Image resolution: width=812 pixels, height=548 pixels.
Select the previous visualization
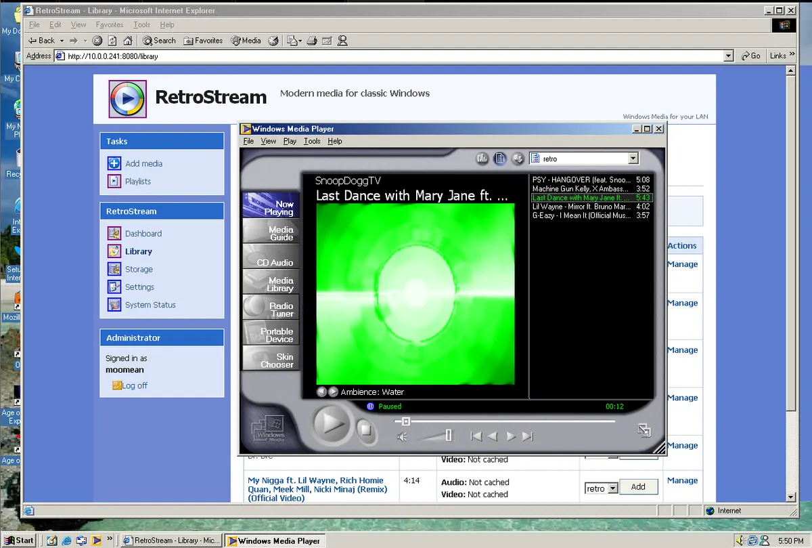tap(322, 392)
